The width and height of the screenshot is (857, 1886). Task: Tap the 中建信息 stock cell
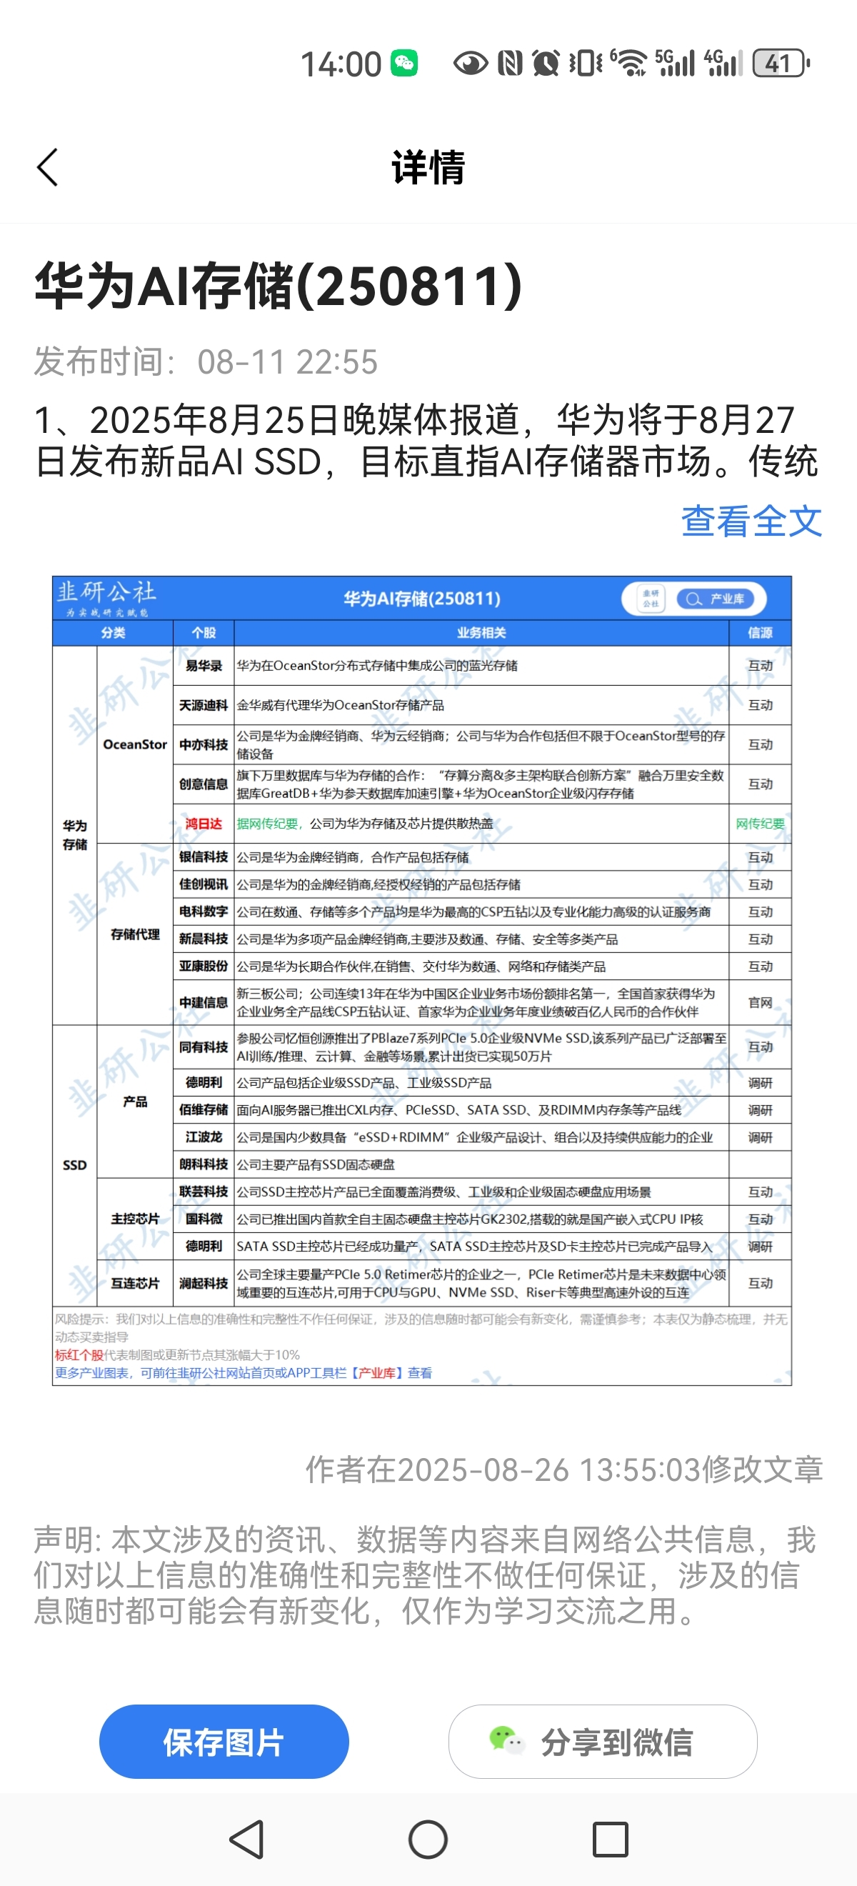204,1002
